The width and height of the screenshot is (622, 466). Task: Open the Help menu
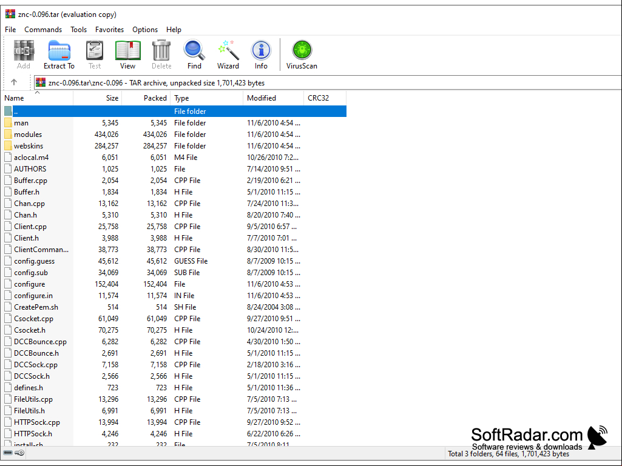click(x=174, y=30)
